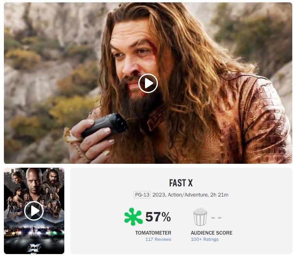This screenshot has width=295, height=256.
Task: Open the 100+ Ratings link
Action: [x=205, y=239]
